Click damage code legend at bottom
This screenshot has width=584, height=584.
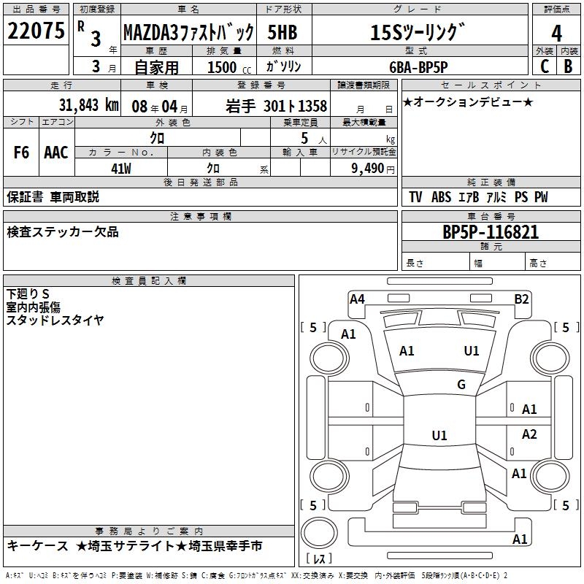click(257, 576)
